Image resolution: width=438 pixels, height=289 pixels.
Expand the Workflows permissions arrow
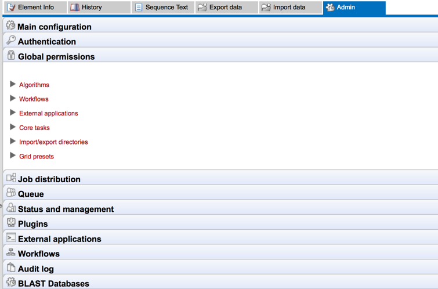click(x=13, y=99)
